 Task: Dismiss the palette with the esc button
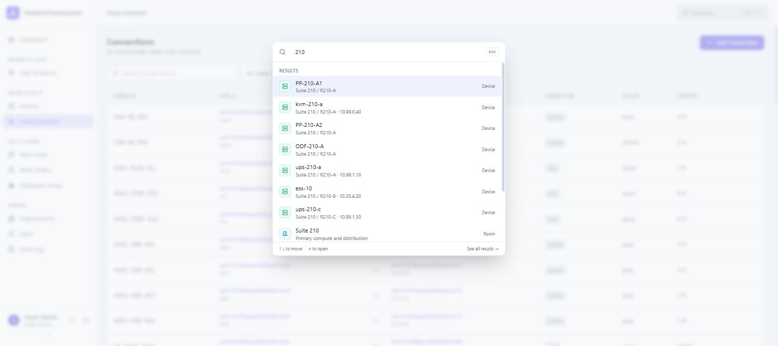[492, 52]
